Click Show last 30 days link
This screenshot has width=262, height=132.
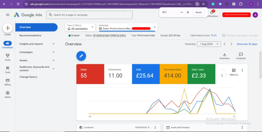click(247, 44)
